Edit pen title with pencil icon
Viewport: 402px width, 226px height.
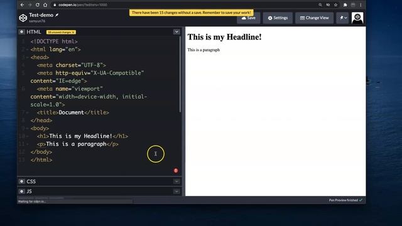(57, 15)
